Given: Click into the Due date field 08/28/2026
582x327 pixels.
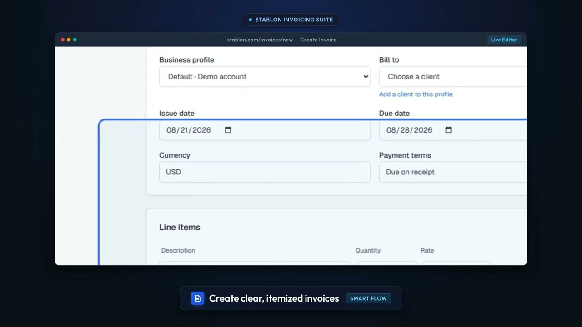Looking at the screenshot, I should (453, 130).
